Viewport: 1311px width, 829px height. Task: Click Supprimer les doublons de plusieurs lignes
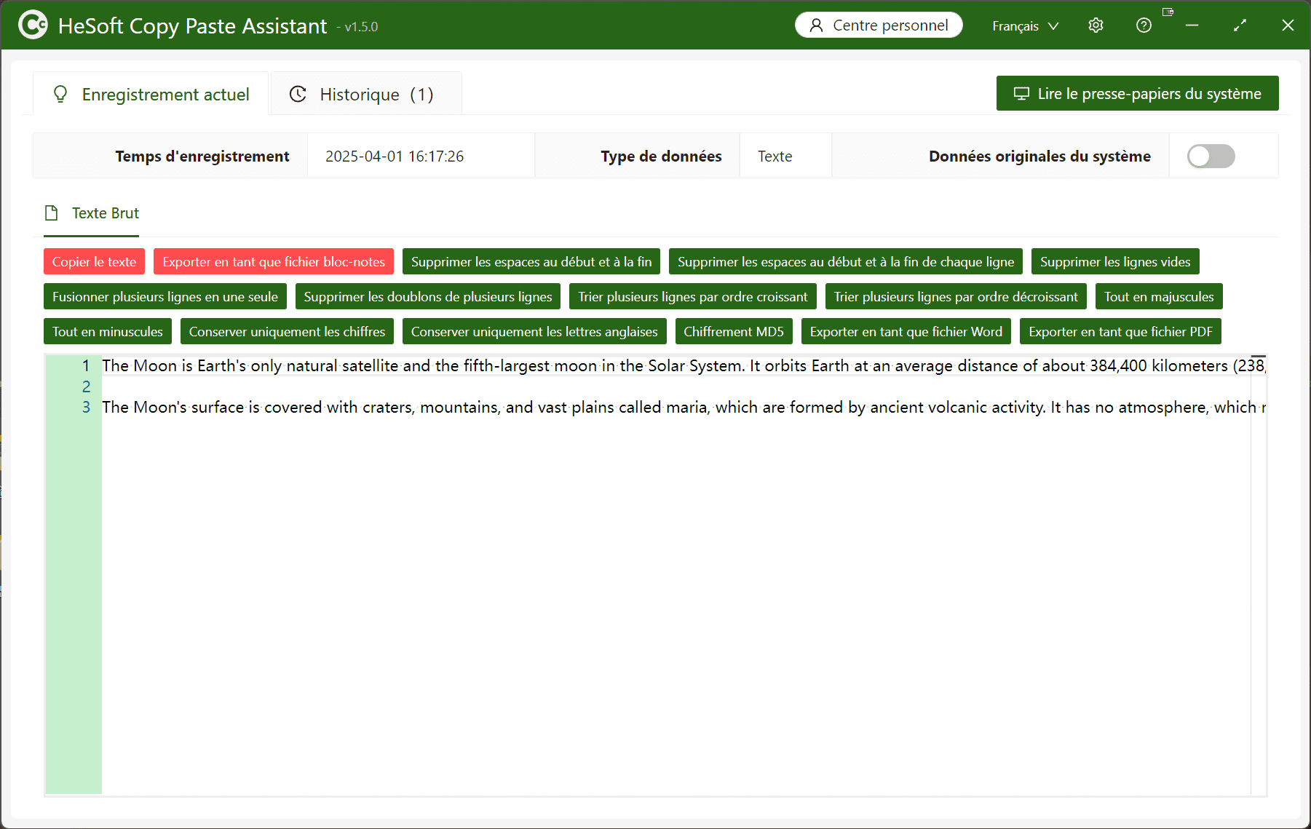click(428, 296)
